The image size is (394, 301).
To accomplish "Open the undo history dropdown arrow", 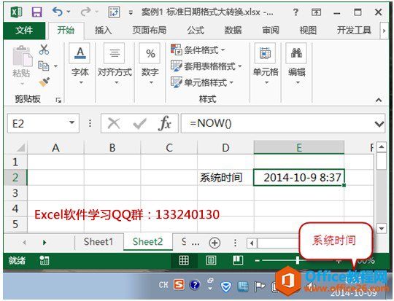I will pyautogui.click(x=69, y=12).
